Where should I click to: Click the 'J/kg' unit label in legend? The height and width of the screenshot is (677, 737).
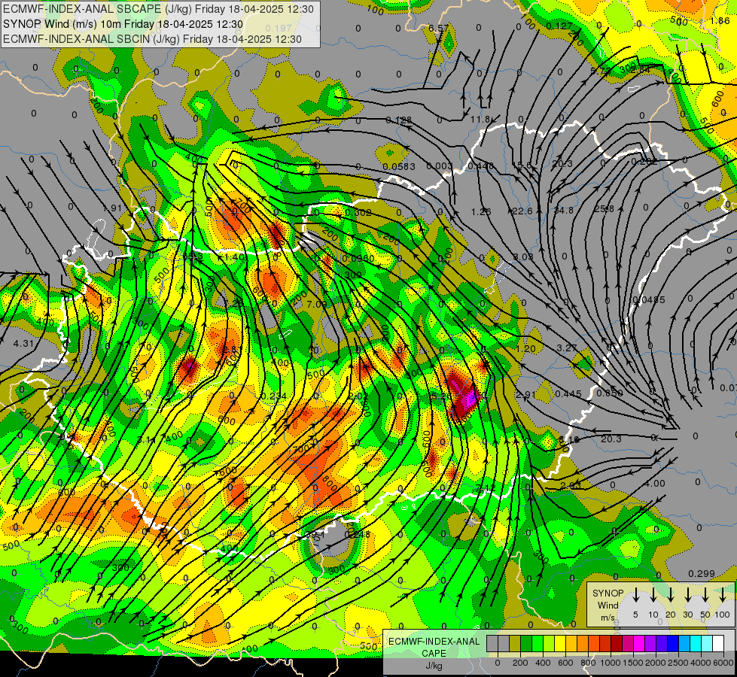pyautogui.click(x=434, y=666)
